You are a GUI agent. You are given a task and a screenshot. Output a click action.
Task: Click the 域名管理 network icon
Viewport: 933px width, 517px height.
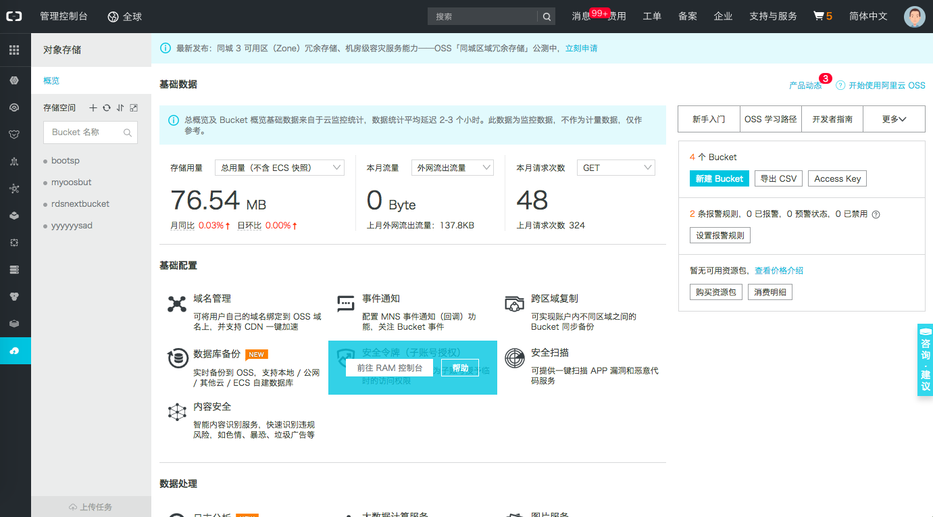(177, 303)
